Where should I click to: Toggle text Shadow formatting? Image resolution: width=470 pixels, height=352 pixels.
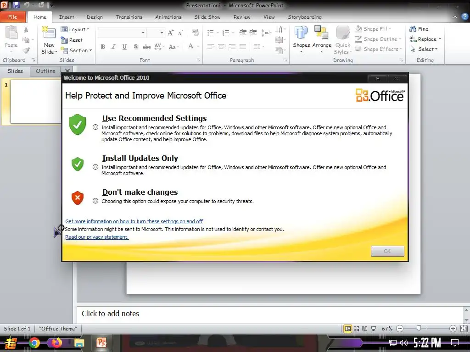tap(136, 47)
